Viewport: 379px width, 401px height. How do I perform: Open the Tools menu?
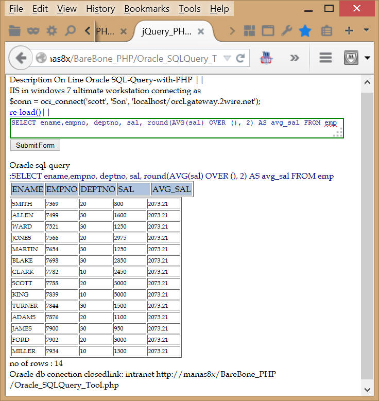[x=189, y=9]
